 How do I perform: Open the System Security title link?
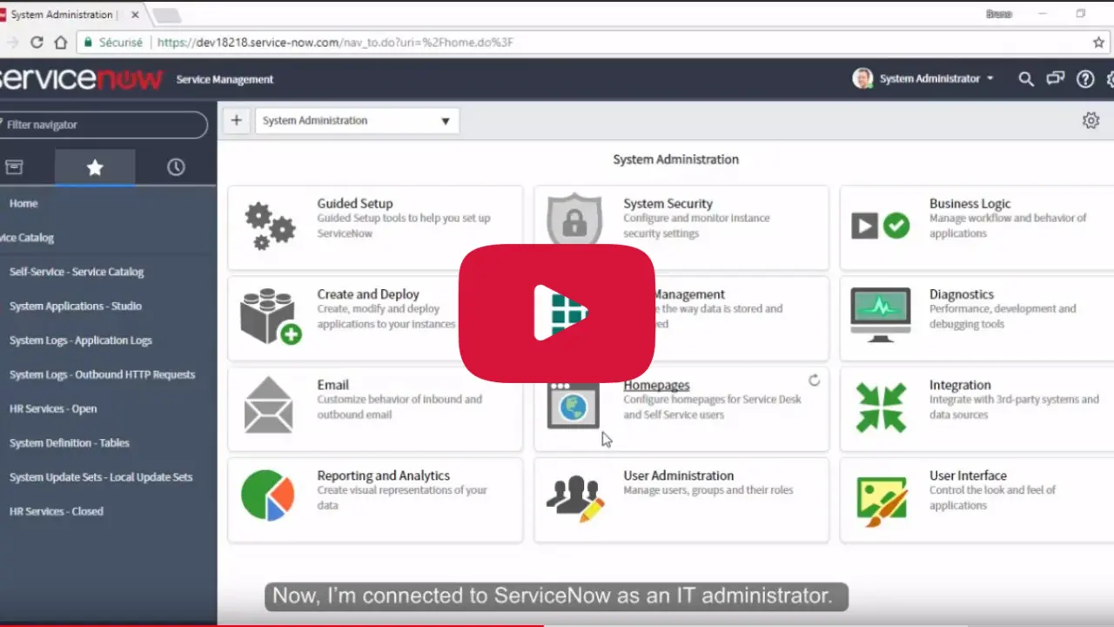[x=668, y=204]
